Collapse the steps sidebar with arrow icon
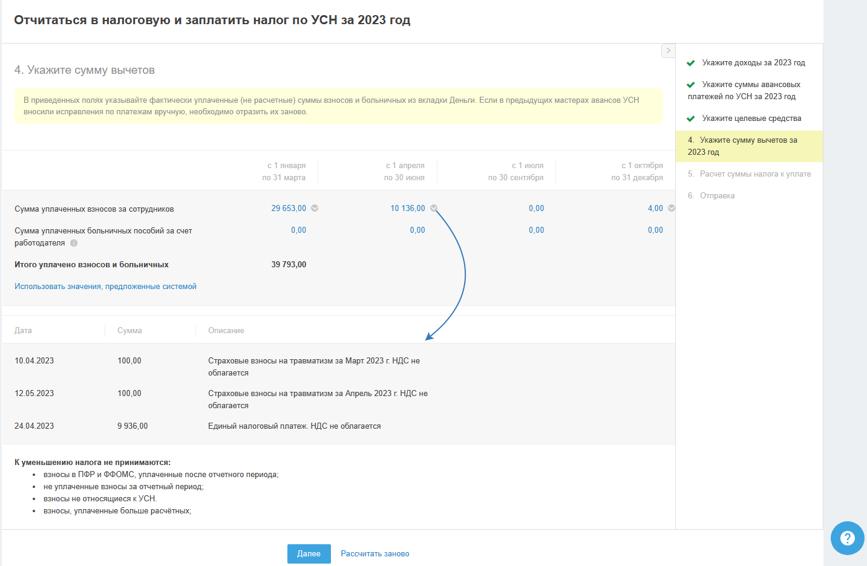This screenshot has height=566, width=867. point(668,51)
